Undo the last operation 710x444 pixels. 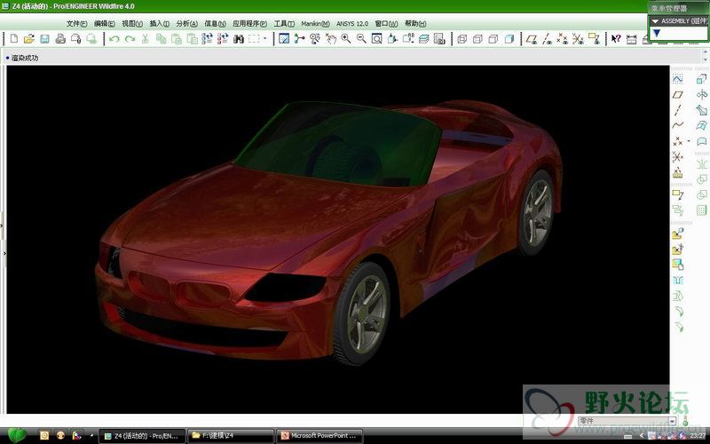(x=114, y=39)
